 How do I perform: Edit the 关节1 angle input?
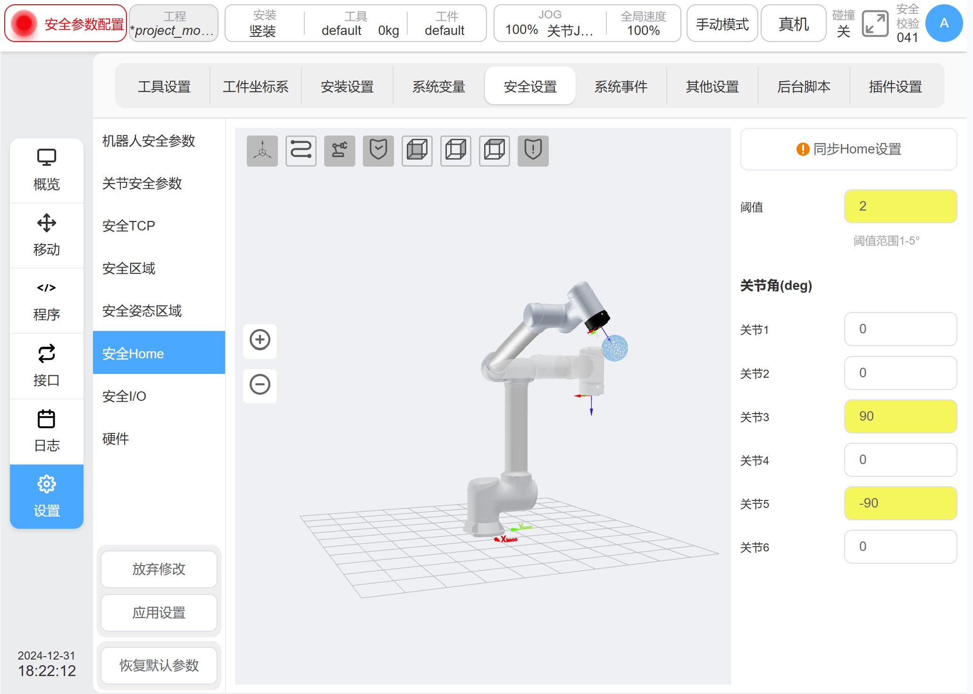point(900,329)
